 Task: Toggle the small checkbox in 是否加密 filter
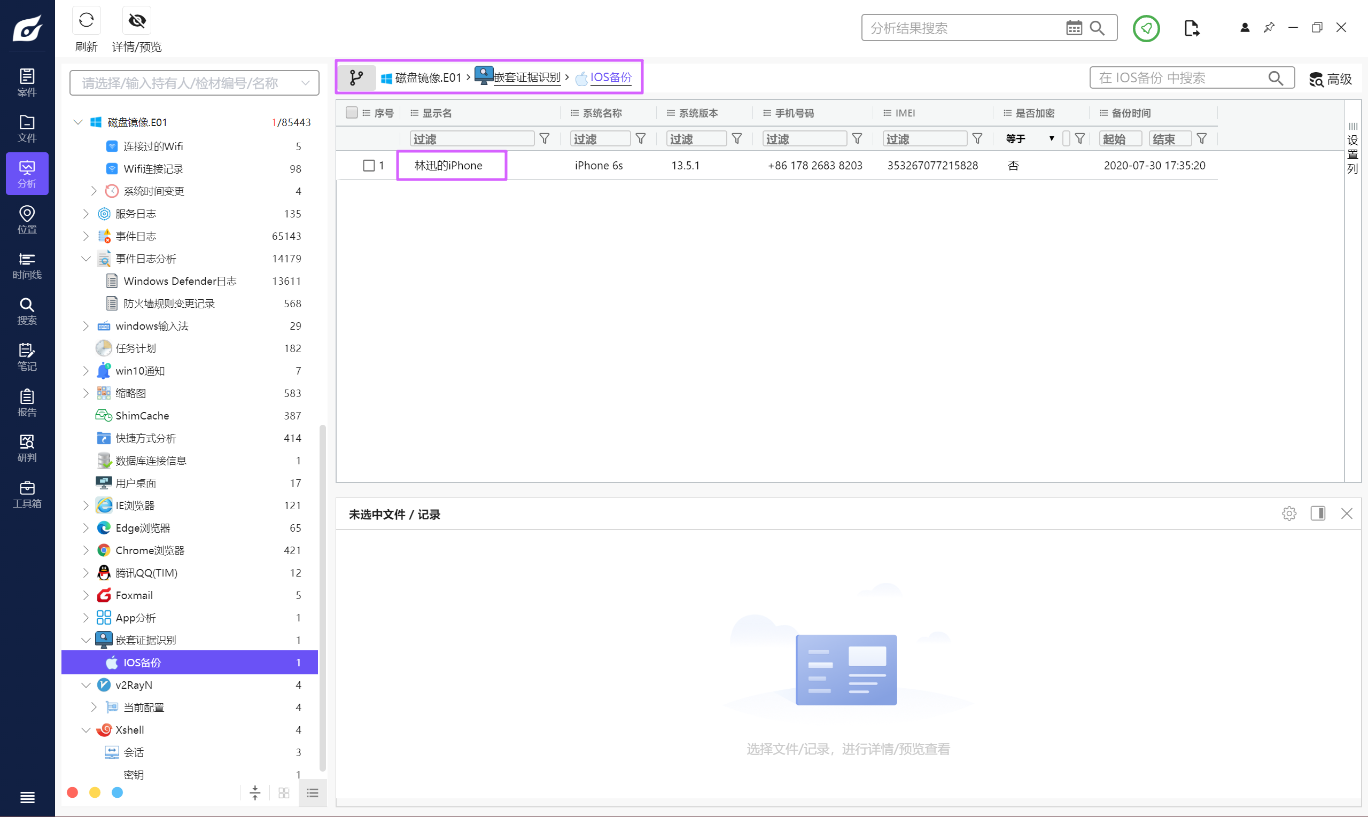pos(1066,139)
